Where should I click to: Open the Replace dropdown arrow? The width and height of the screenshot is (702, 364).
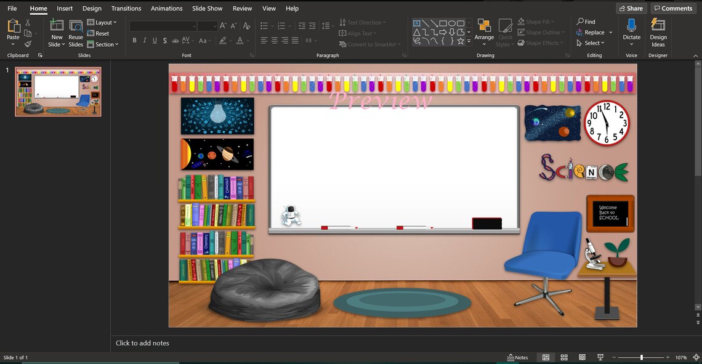pyautogui.click(x=610, y=32)
